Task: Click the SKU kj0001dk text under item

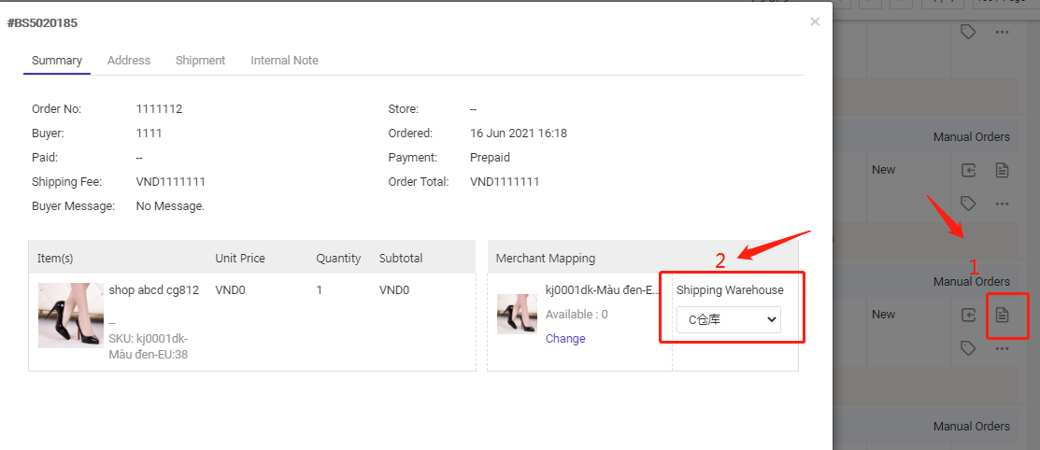Action: coord(149,346)
